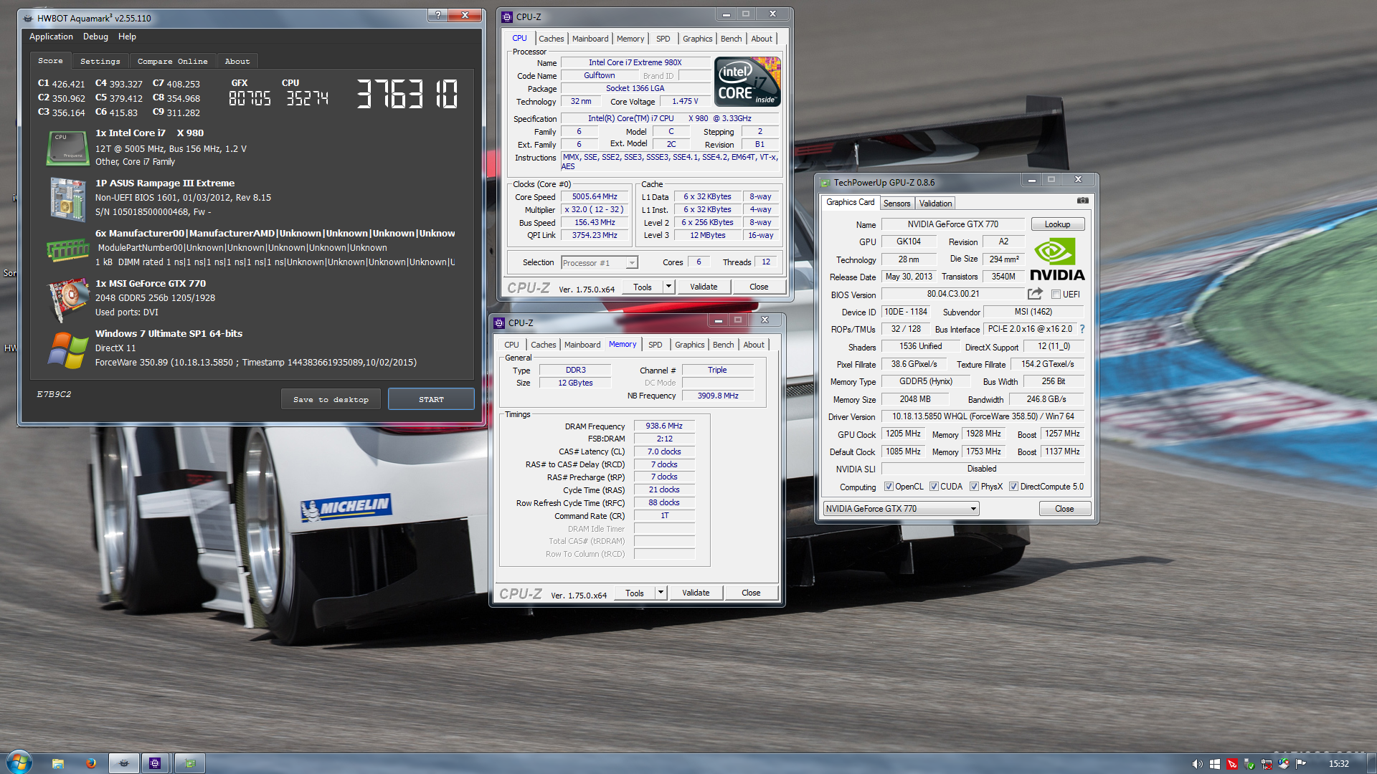Click the top CPU-Z title bar app icon

pos(507,17)
